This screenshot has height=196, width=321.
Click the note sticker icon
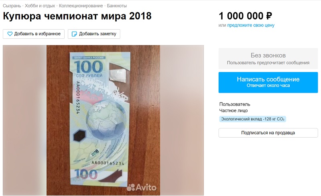[74, 34]
